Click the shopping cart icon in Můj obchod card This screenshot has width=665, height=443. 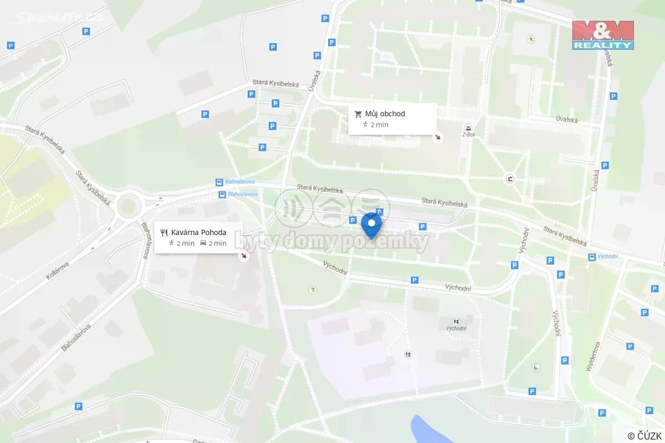coord(358,114)
